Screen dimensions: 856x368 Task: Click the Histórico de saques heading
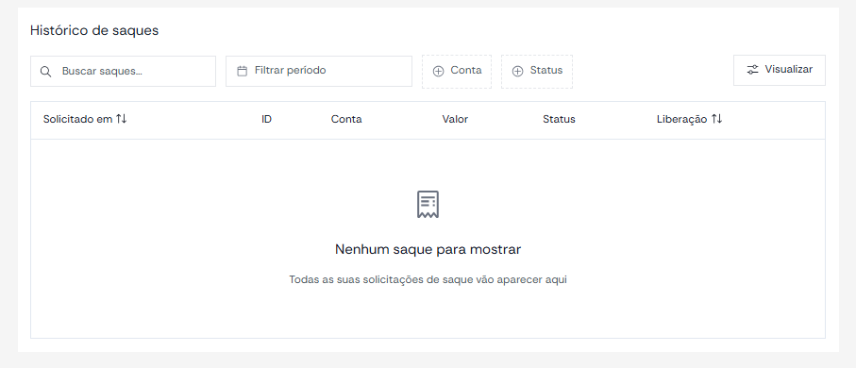pos(94,30)
